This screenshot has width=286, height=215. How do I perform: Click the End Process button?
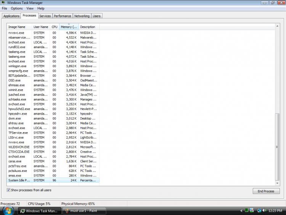(x=266, y=191)
